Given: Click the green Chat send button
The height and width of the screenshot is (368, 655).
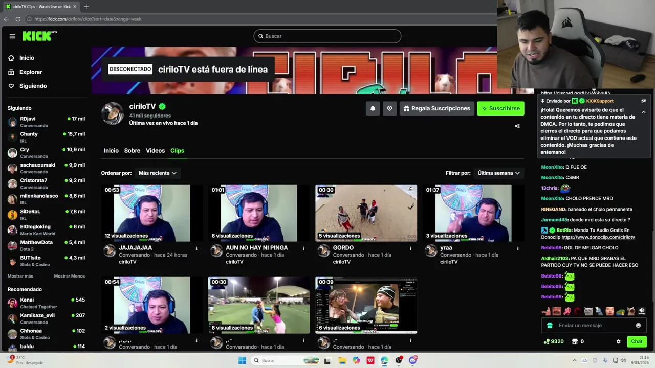Looking at the screenshot, I should click(637, 341).
